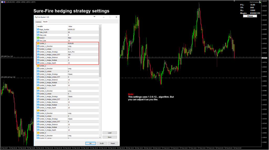The height and width of the screenshot is (150, 269).
Task: Click the Symbol_4_Hedge_Distance row name
Action: coord(48,124)
